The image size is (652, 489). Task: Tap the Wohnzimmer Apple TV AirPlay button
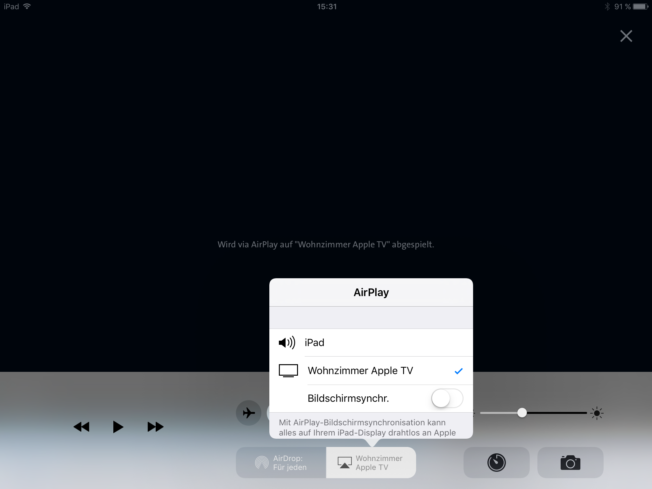coord(371,463)
